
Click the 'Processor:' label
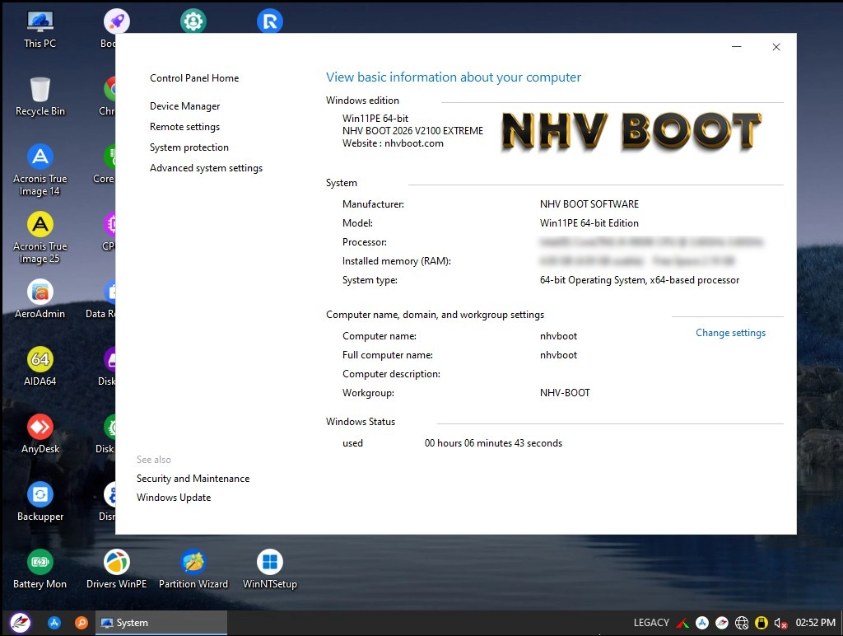tap(364, 242)
